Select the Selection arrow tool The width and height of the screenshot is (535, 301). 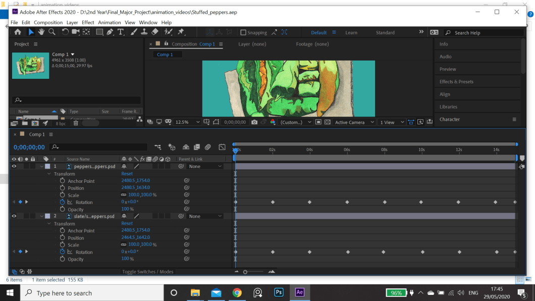tap(31, 32)
